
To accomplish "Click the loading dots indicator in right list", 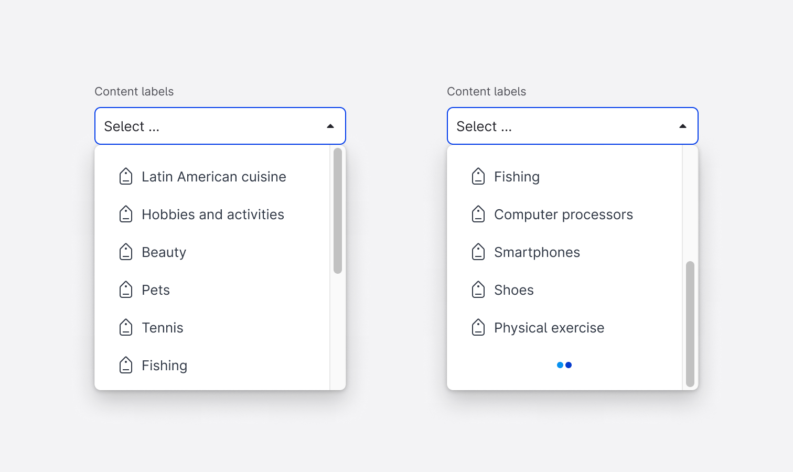I will (x=564, y=365).
